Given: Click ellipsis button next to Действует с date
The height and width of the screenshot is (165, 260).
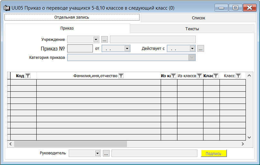Looking at the screenshot, I should [201, 49].
